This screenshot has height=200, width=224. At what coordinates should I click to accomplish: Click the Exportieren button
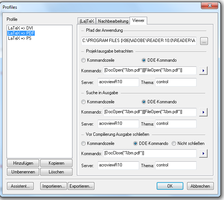tap(81, 186)
